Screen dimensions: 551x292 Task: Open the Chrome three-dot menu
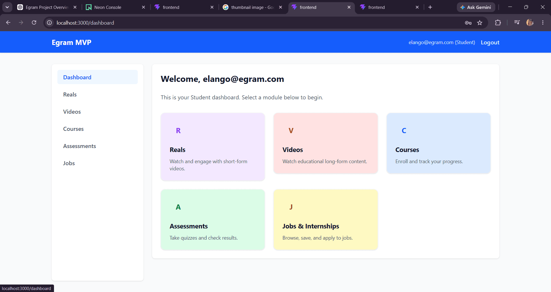[543, 23]
